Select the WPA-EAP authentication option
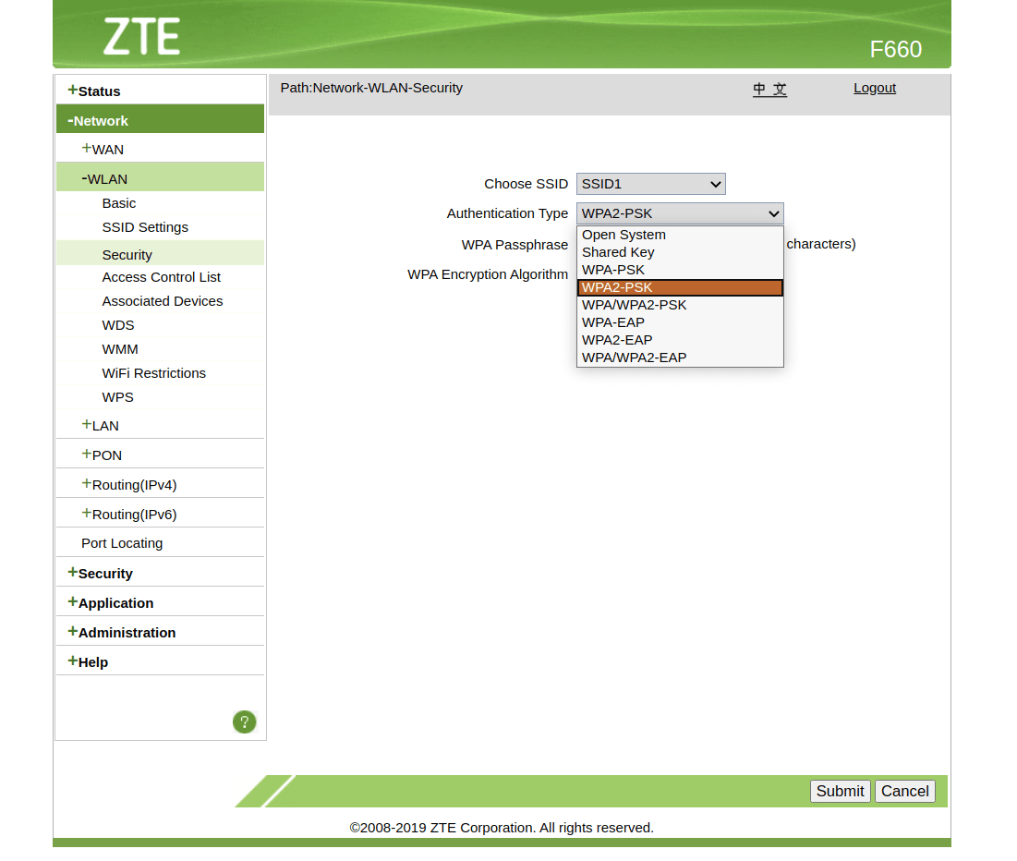Screen dimensions: 1017x861 point(680,322)
